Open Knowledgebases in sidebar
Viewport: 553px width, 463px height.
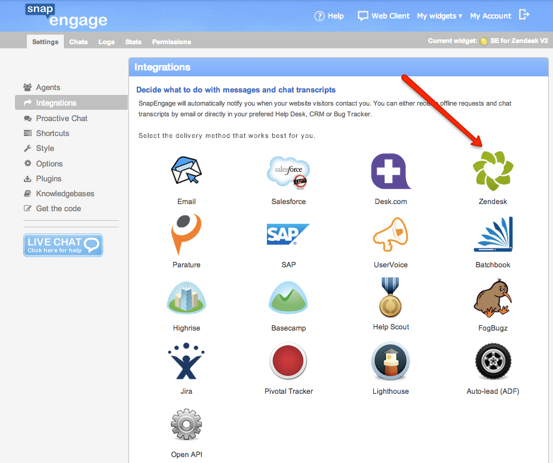click(x=65, y=193)
